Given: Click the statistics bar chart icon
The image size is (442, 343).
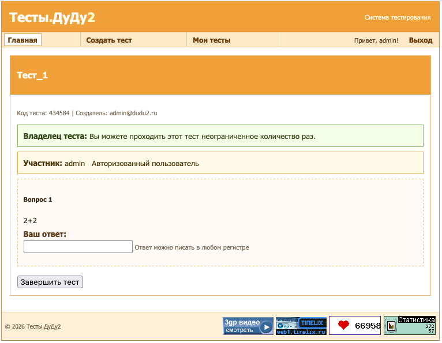Looking at the screenshot, I should coord(391,326).
